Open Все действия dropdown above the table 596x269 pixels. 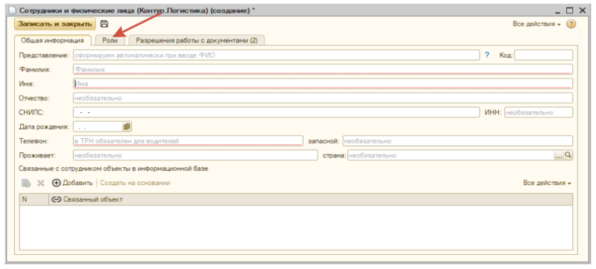click(547, 183)
